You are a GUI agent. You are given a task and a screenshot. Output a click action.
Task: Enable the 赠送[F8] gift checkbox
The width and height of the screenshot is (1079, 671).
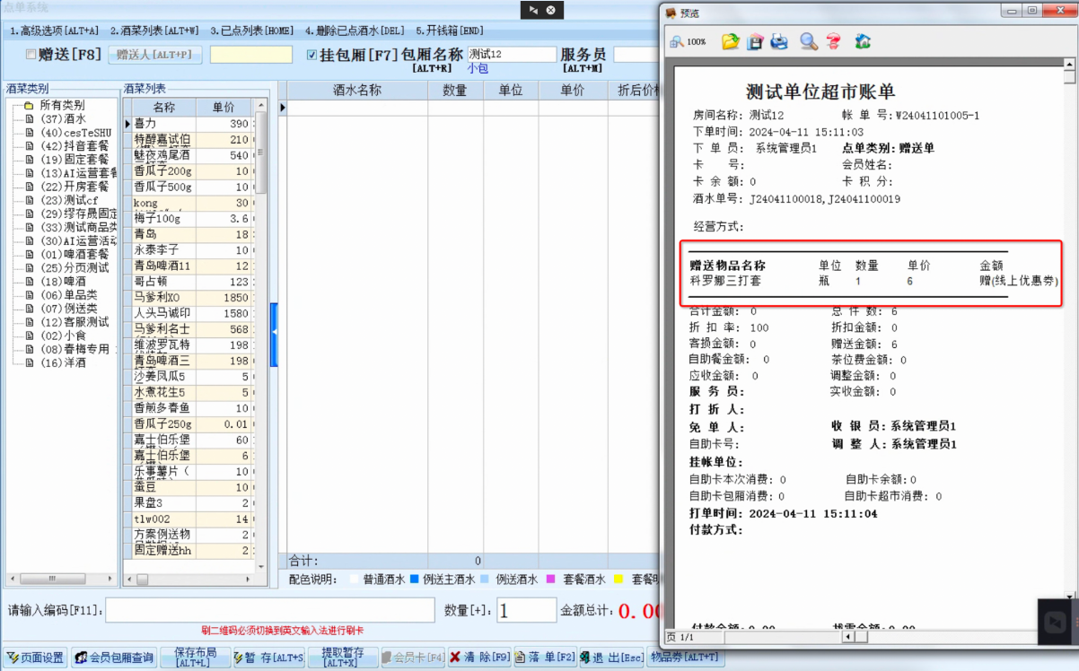(x=31, y=54)
